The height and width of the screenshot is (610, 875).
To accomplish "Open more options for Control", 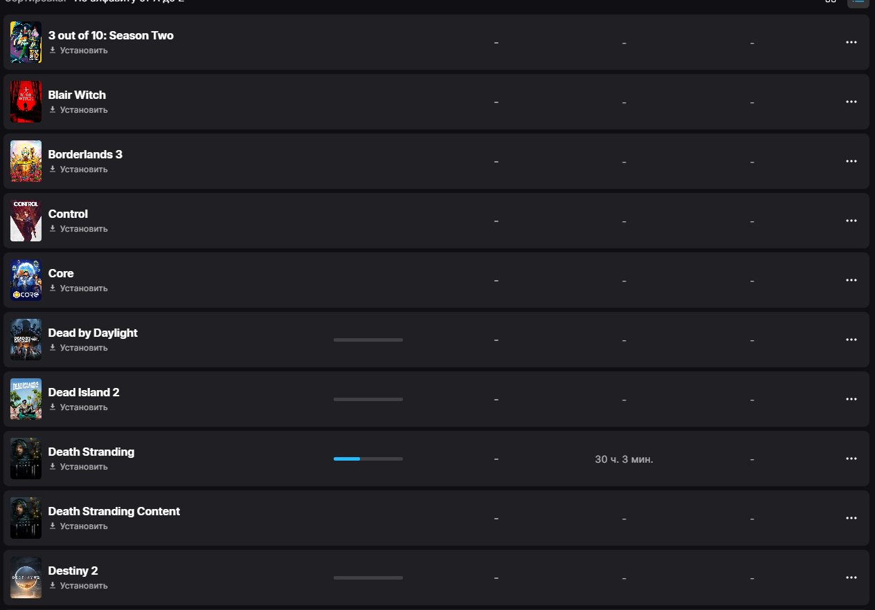I will tap(851, 221).
